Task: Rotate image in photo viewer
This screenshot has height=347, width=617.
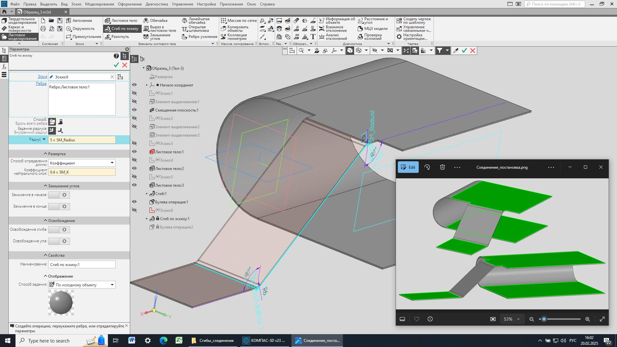Action: tap(427, 167)
